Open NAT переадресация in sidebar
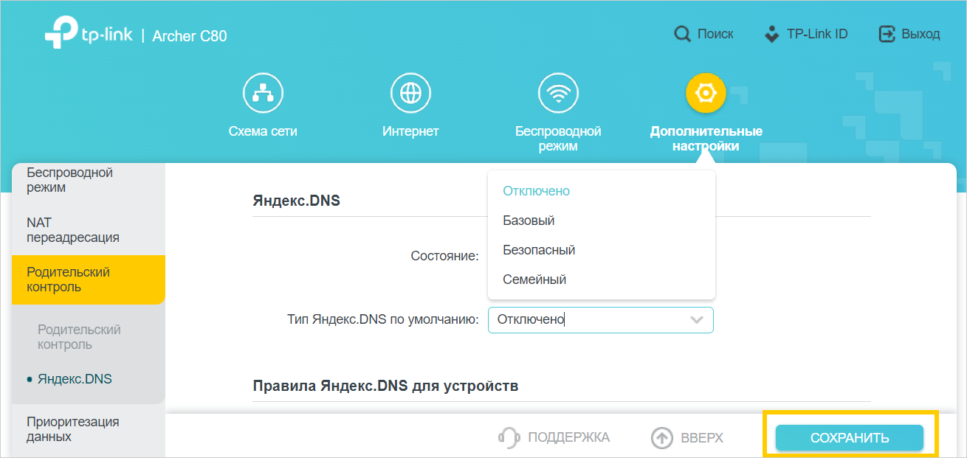This screenshot has width=967, height=458. click(x=73, y=230)
